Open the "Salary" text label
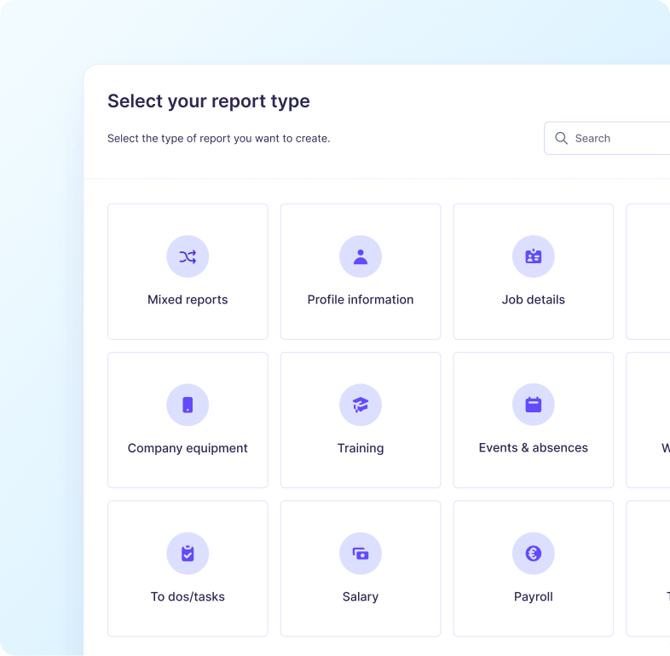This screenshot has width=670, height=656. 361,597
